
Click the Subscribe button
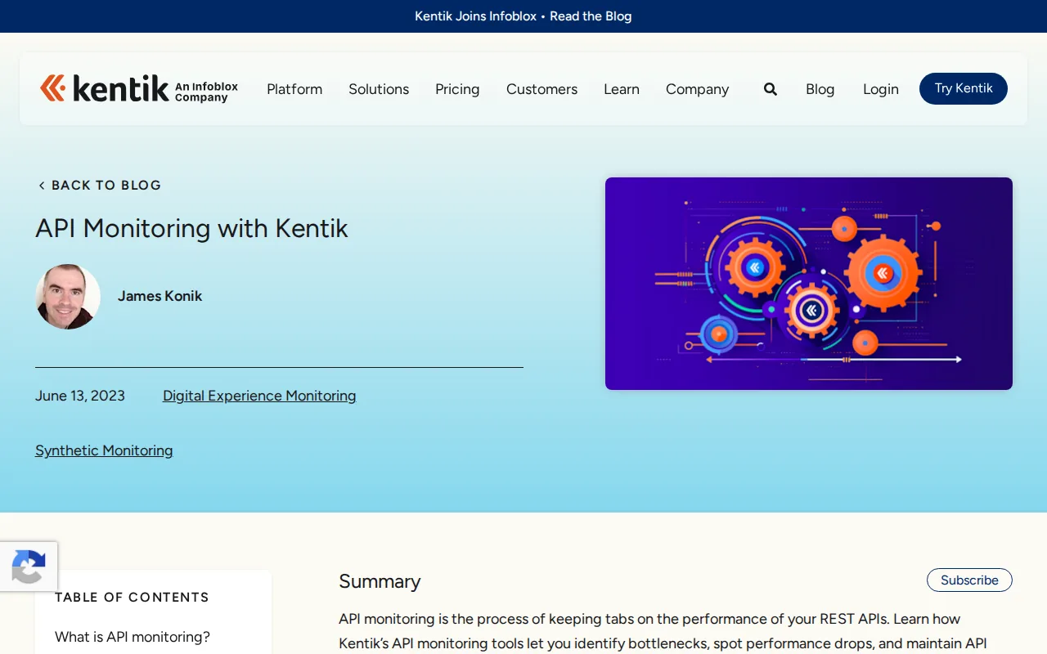tap(969, 580)
